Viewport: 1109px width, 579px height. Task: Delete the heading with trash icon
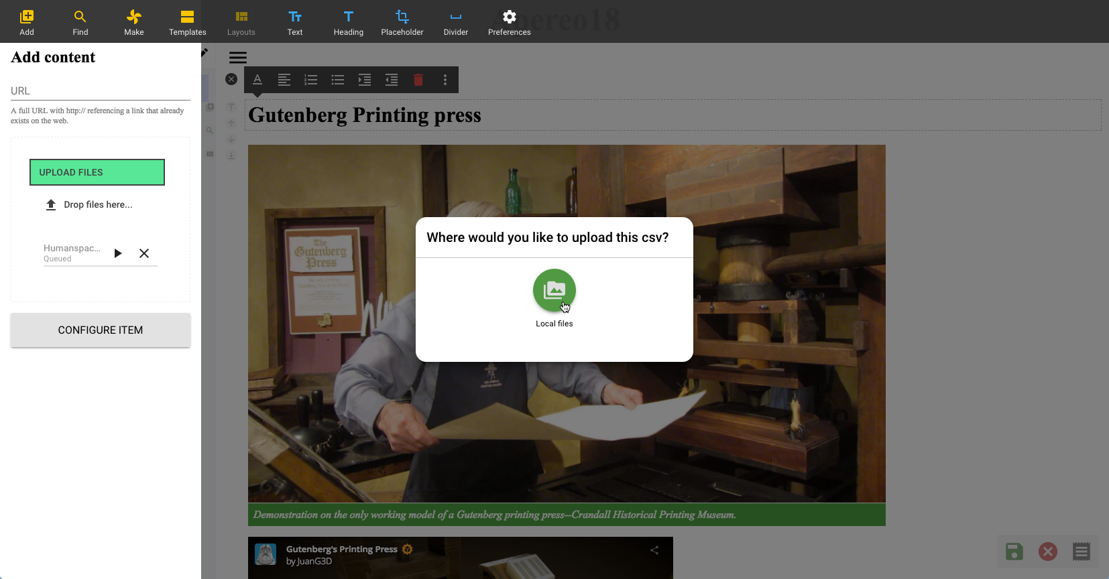tap(418, 80)
